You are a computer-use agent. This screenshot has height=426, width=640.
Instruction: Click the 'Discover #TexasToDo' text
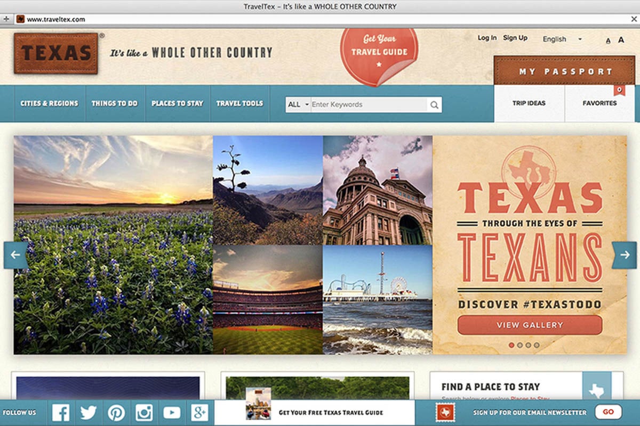pos(530,305)
